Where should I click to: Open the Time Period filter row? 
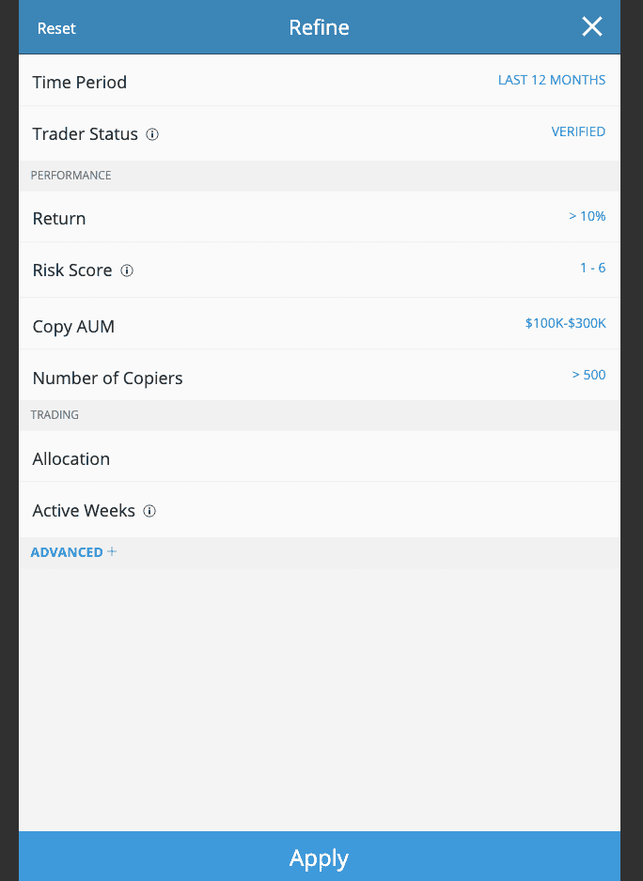coord(320,81)
